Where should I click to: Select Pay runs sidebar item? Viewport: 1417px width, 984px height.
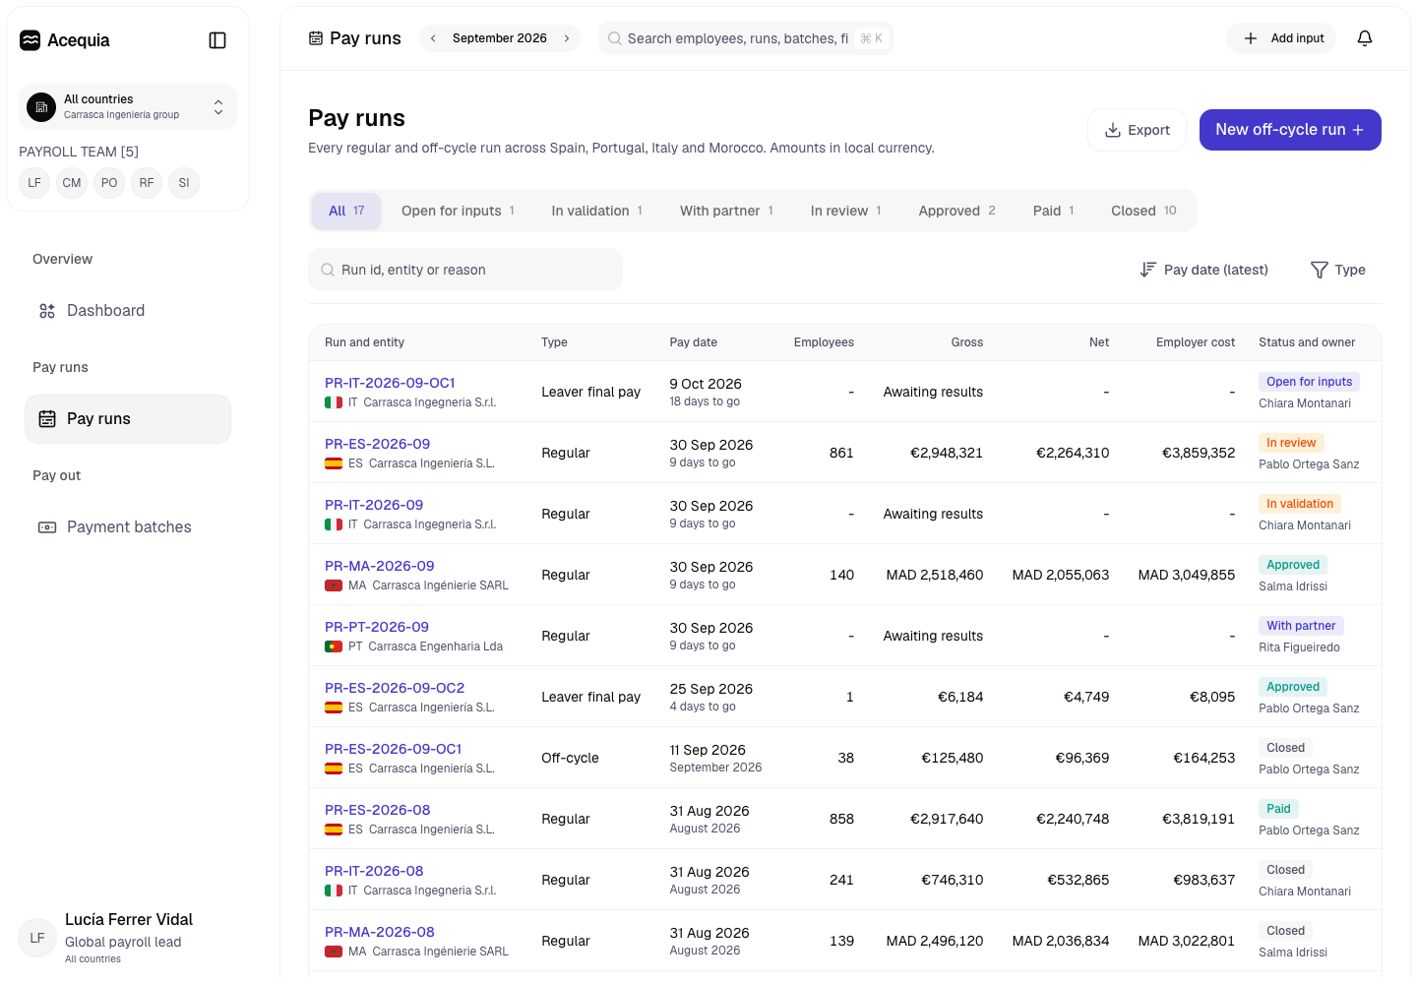pyautogui.click(x=128, y=419)
